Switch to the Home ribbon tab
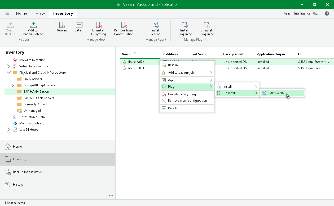The image size is (334, 206). pyautogui.click(x=21, y=13)
